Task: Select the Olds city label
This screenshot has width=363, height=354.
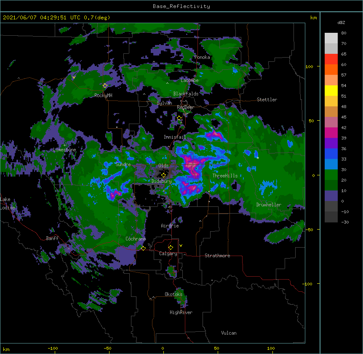Action: (163, 166)
